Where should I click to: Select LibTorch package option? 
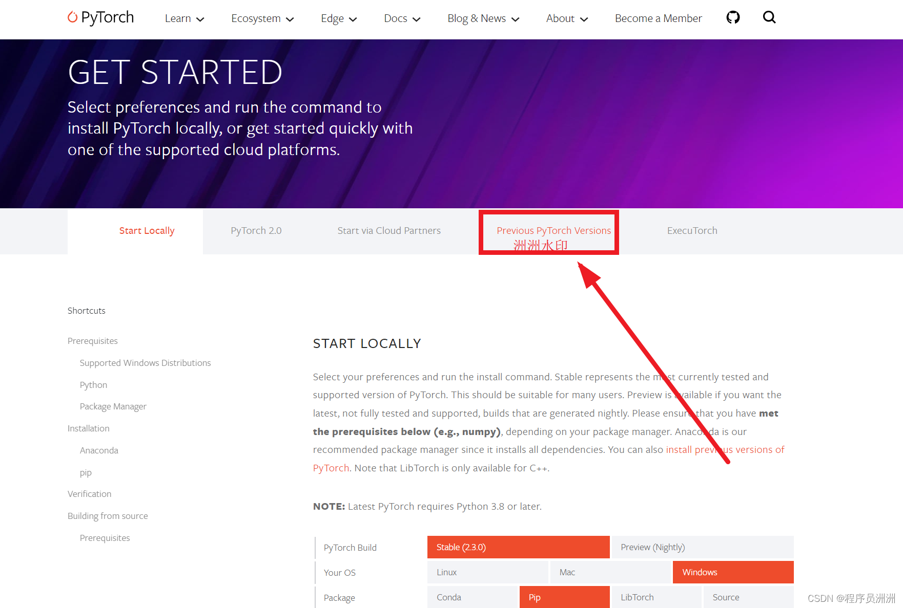pyautogui.click(x=656, y=597)
